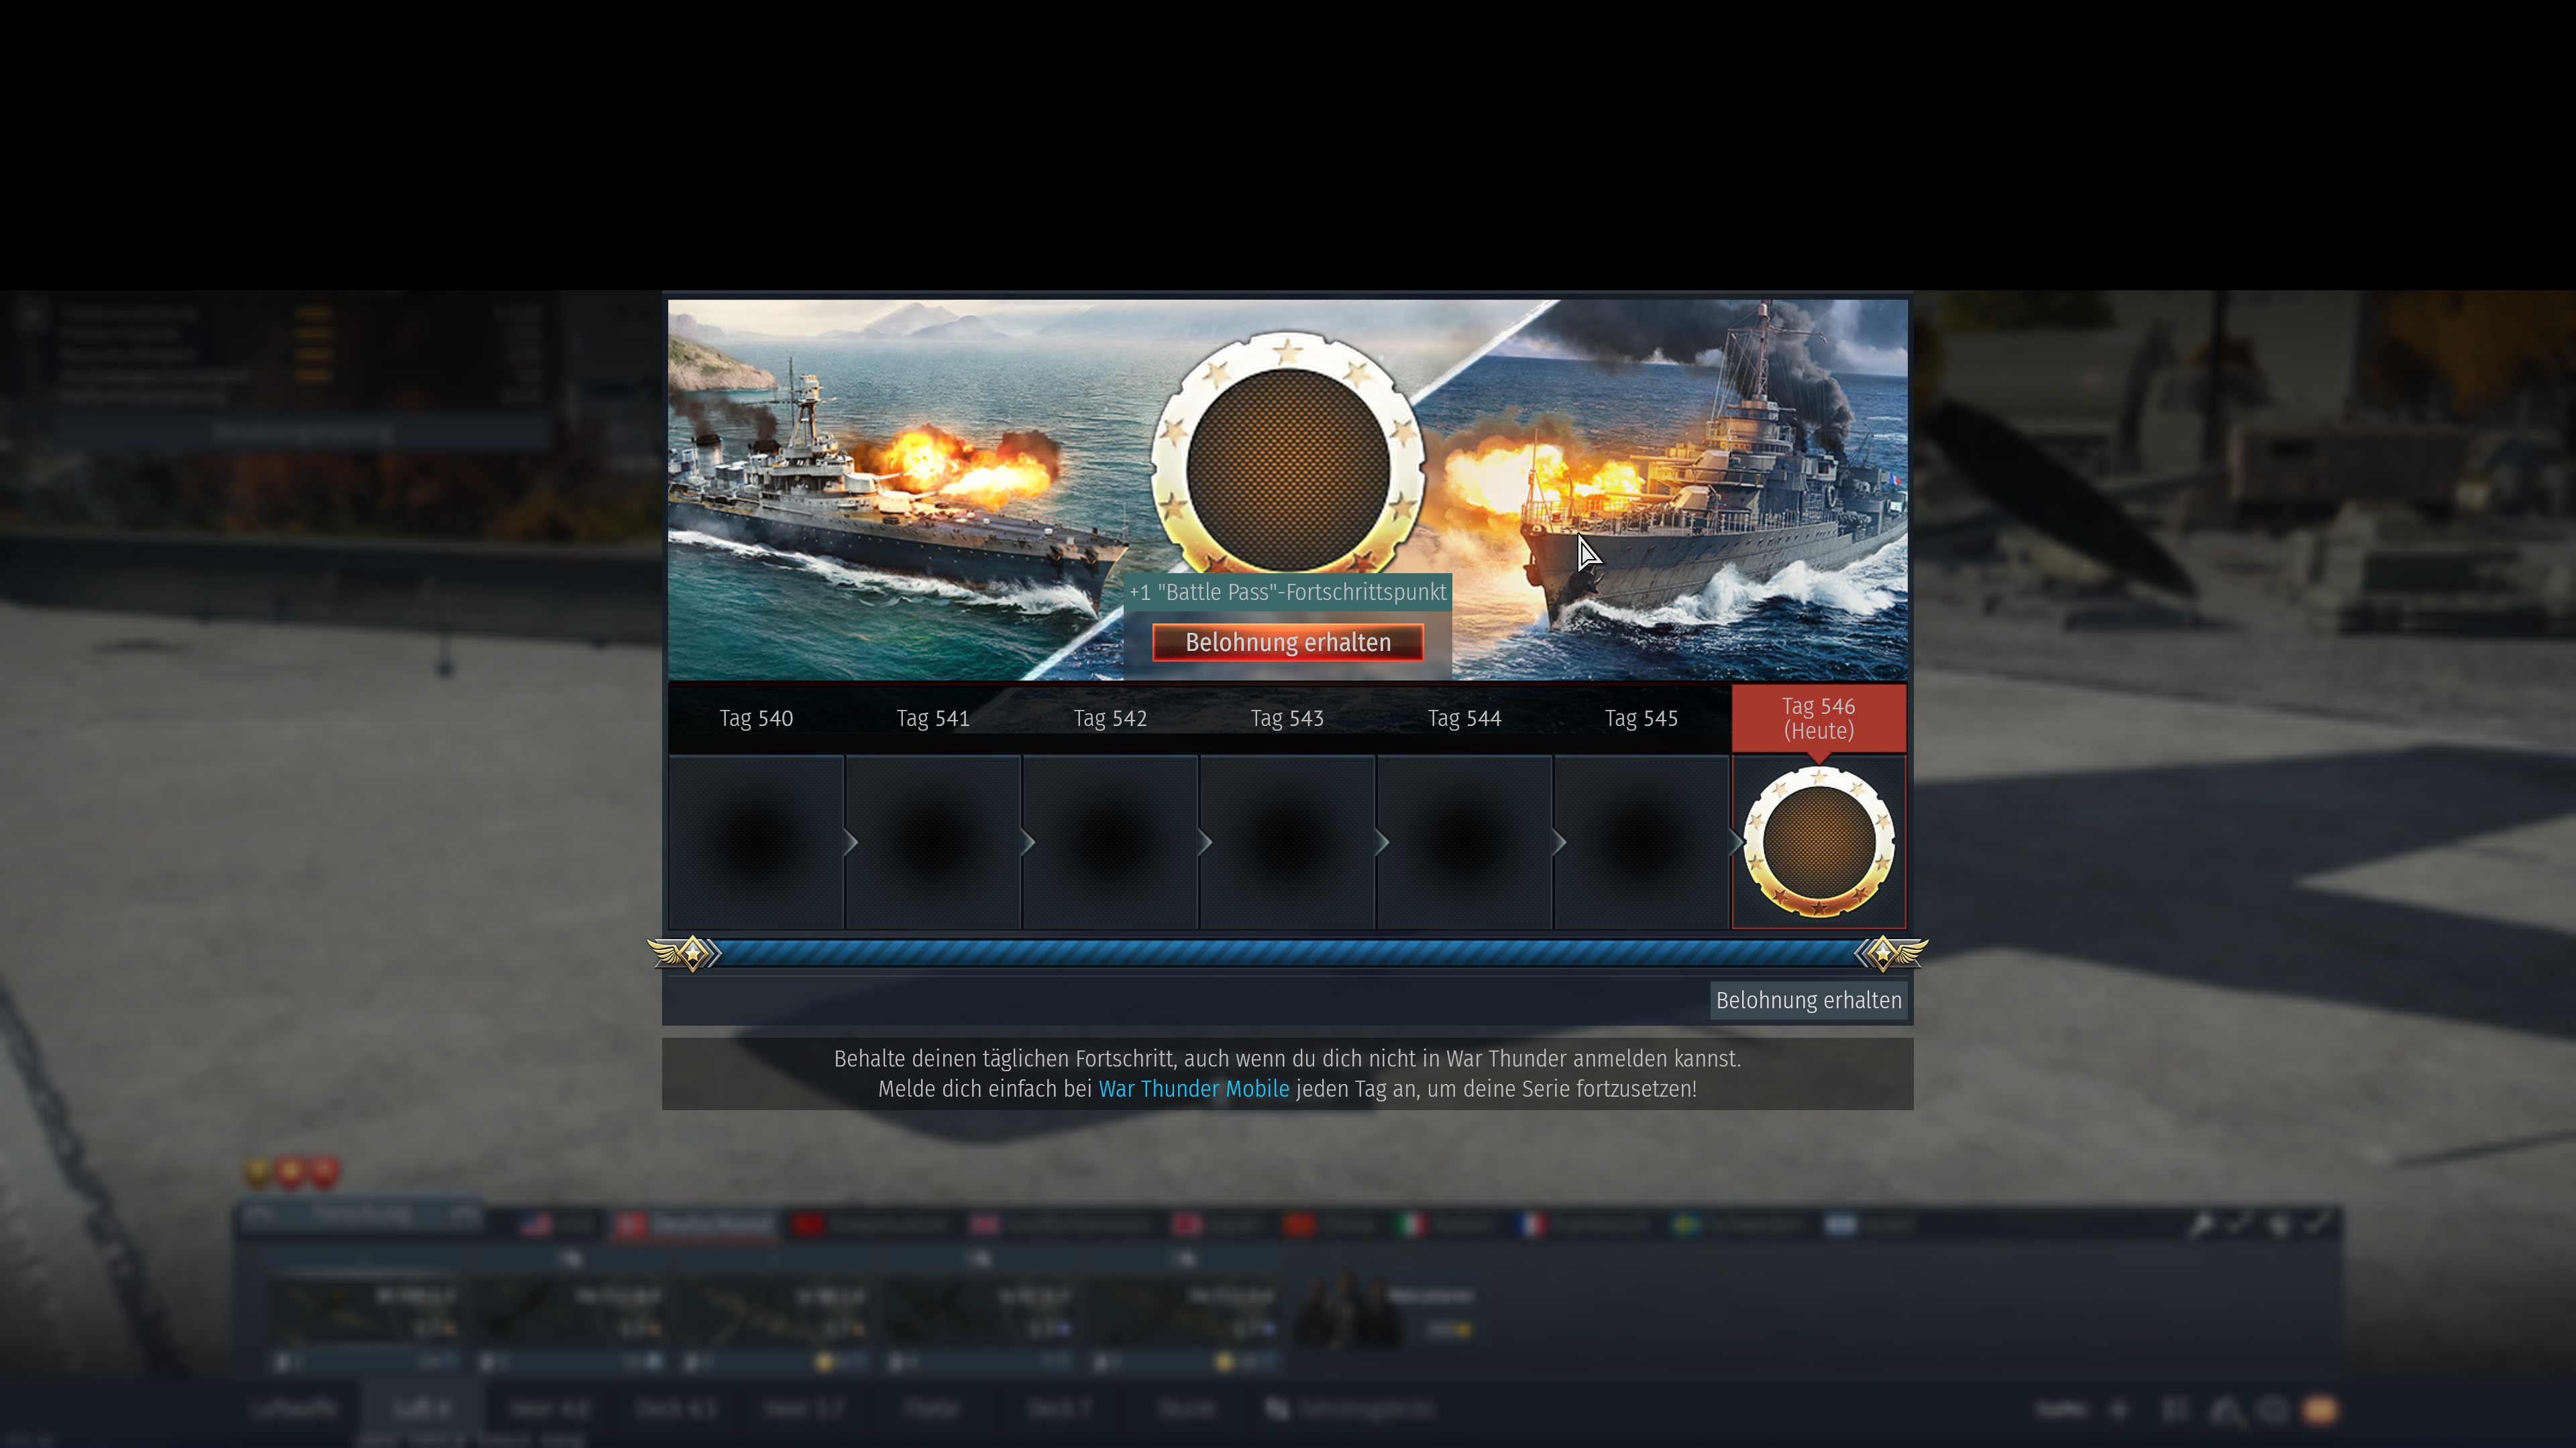Viewport: 2576px width, 1448px height.
Task: Select the empty reward slot under Tag 543
Action: coord(1287,843)
